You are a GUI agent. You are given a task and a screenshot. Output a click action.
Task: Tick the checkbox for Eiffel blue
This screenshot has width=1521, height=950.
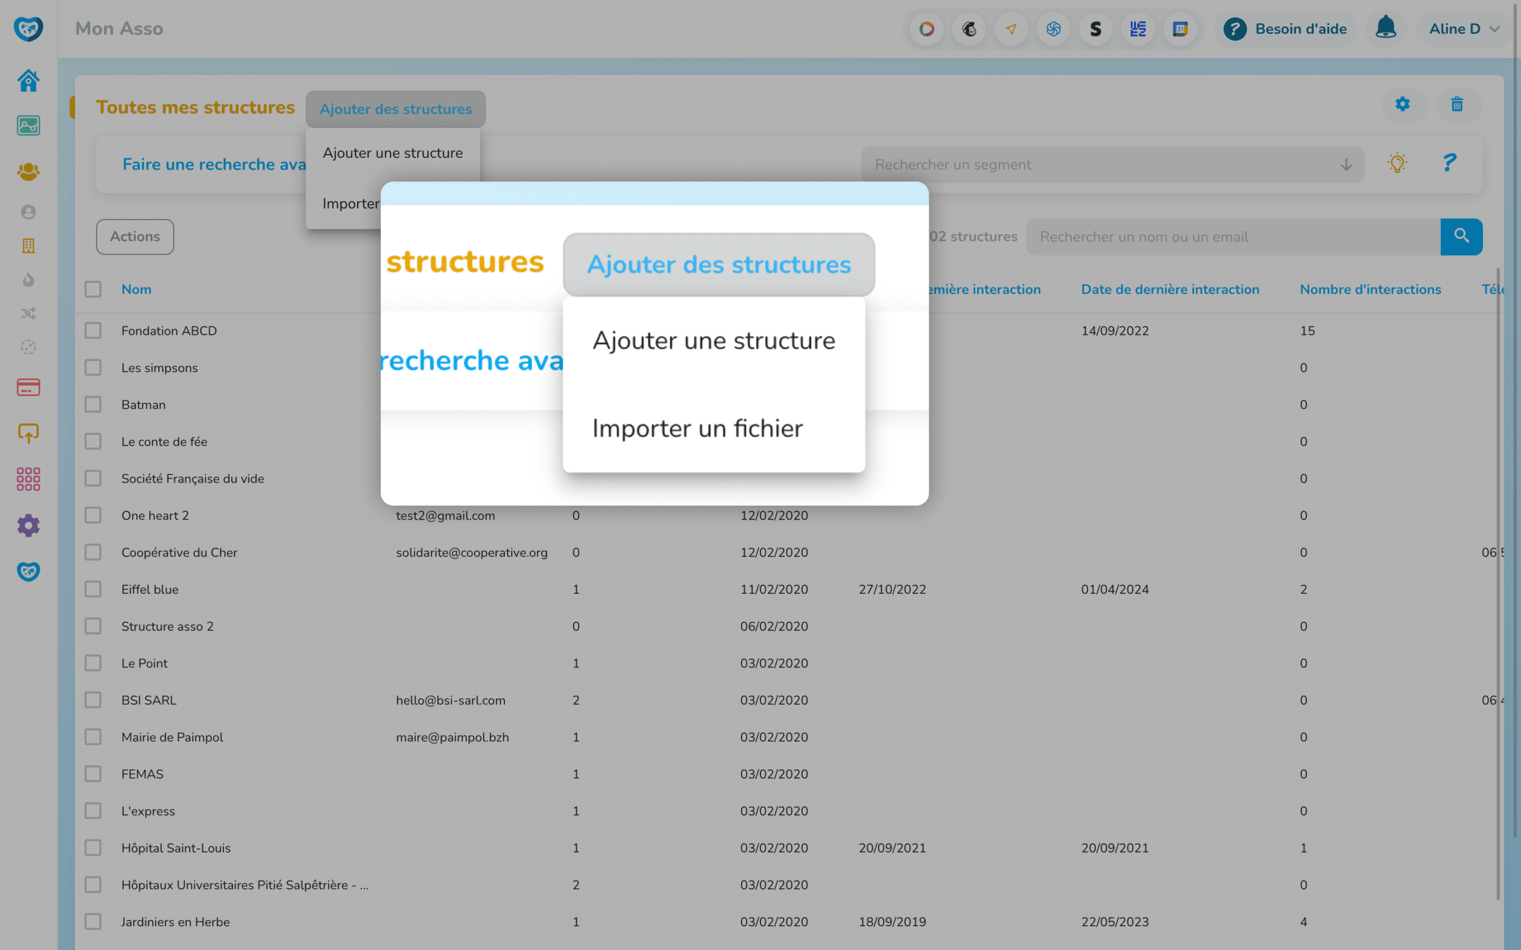pos(93,590)
